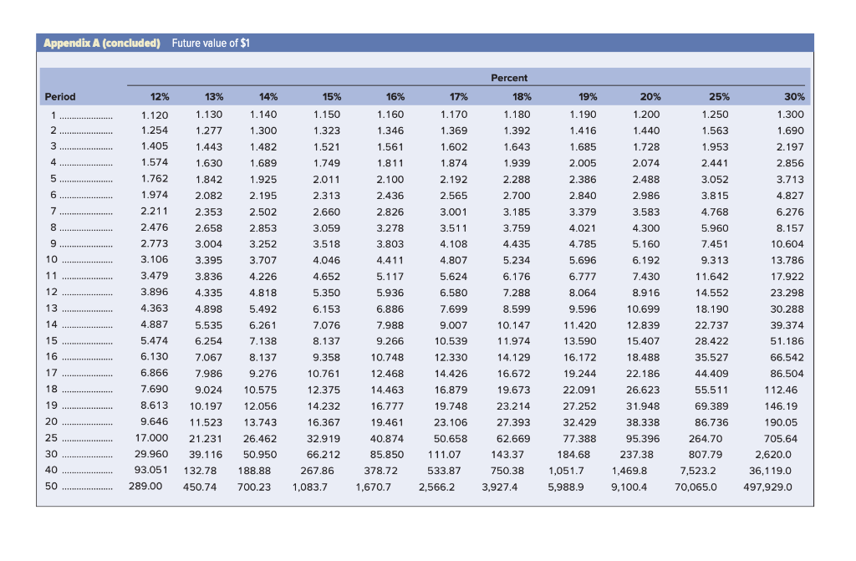Screen dimensions: 856x561
Task: Select period row label 50
Action: click(x=51, y=486)
